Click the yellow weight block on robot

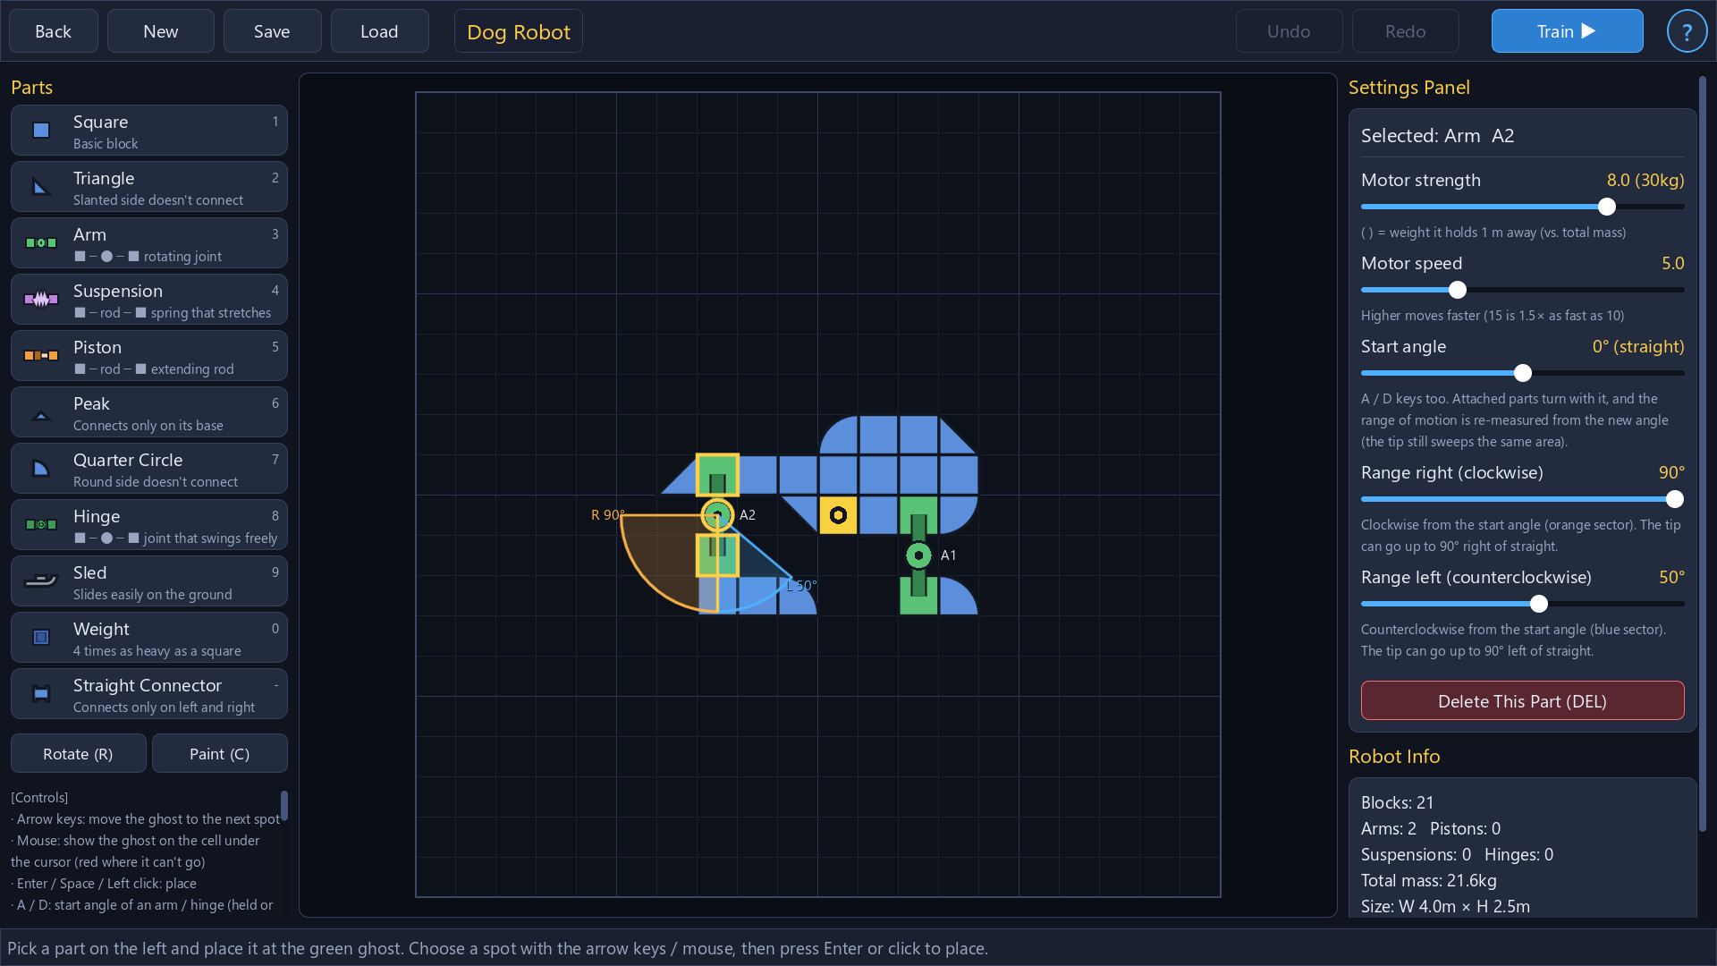click(838, 515)
